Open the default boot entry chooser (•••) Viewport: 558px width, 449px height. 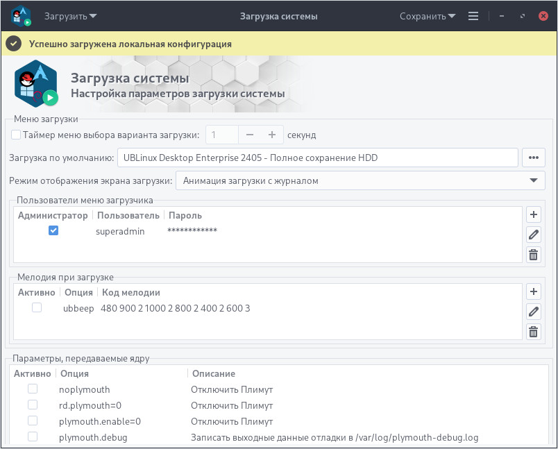534,158
